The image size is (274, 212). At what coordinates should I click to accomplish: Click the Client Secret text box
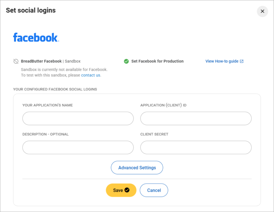[x=196, y=147]
